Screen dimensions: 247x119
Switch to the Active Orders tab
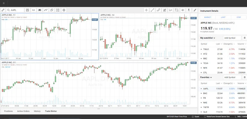coord(23,111)
